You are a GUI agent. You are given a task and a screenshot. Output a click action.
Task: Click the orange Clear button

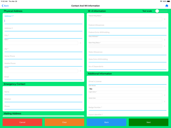[x=64, y=122]
